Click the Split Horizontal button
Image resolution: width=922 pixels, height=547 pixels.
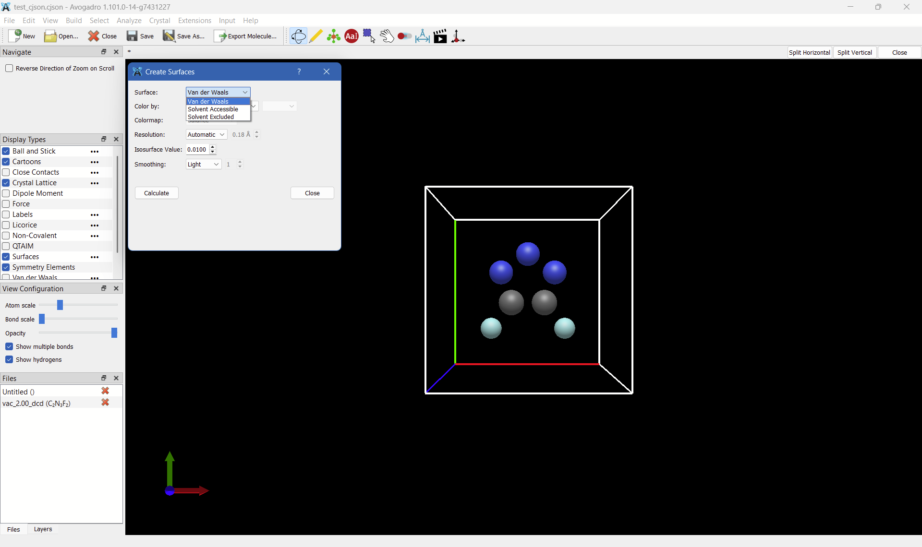coord(809,52)
